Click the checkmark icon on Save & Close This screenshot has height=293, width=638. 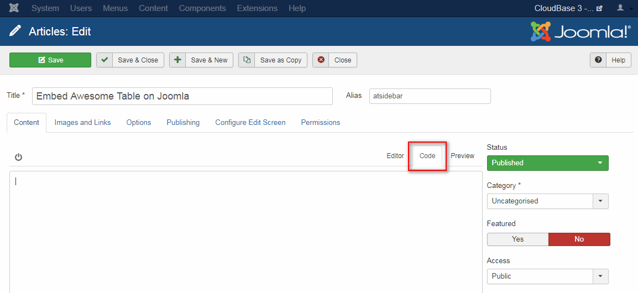(104, 60)
